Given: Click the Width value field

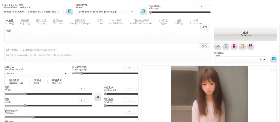Looking at the screenshot, I should (85, 88).
